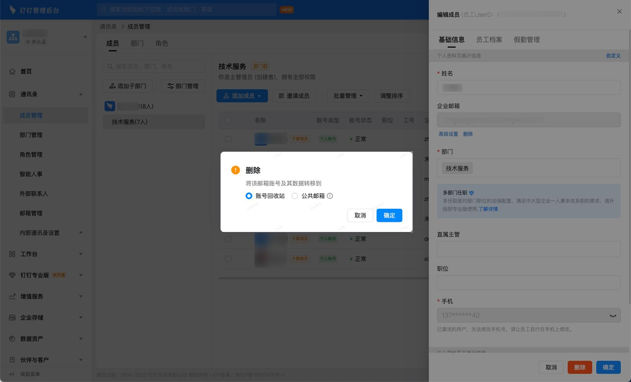Click the 伙伴与客户 icon
Image resolution: width=631 pixels, height=382 pixels.
12,360
